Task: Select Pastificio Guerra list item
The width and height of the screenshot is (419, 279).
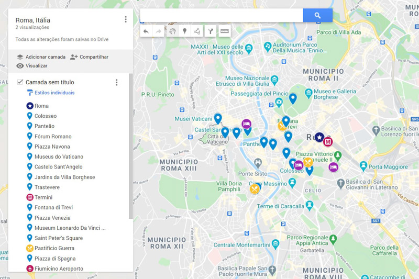Action: click(54, 248)
